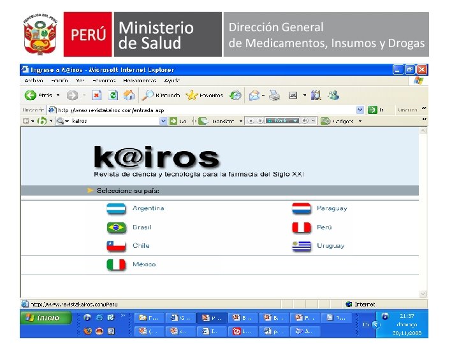Expand the Translate dropdown arrow
The width and height of the screenshot is (459, 344).
(x=240, y=121)
